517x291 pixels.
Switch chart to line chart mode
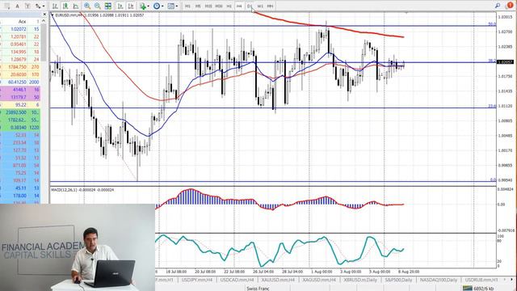point(76,6)
